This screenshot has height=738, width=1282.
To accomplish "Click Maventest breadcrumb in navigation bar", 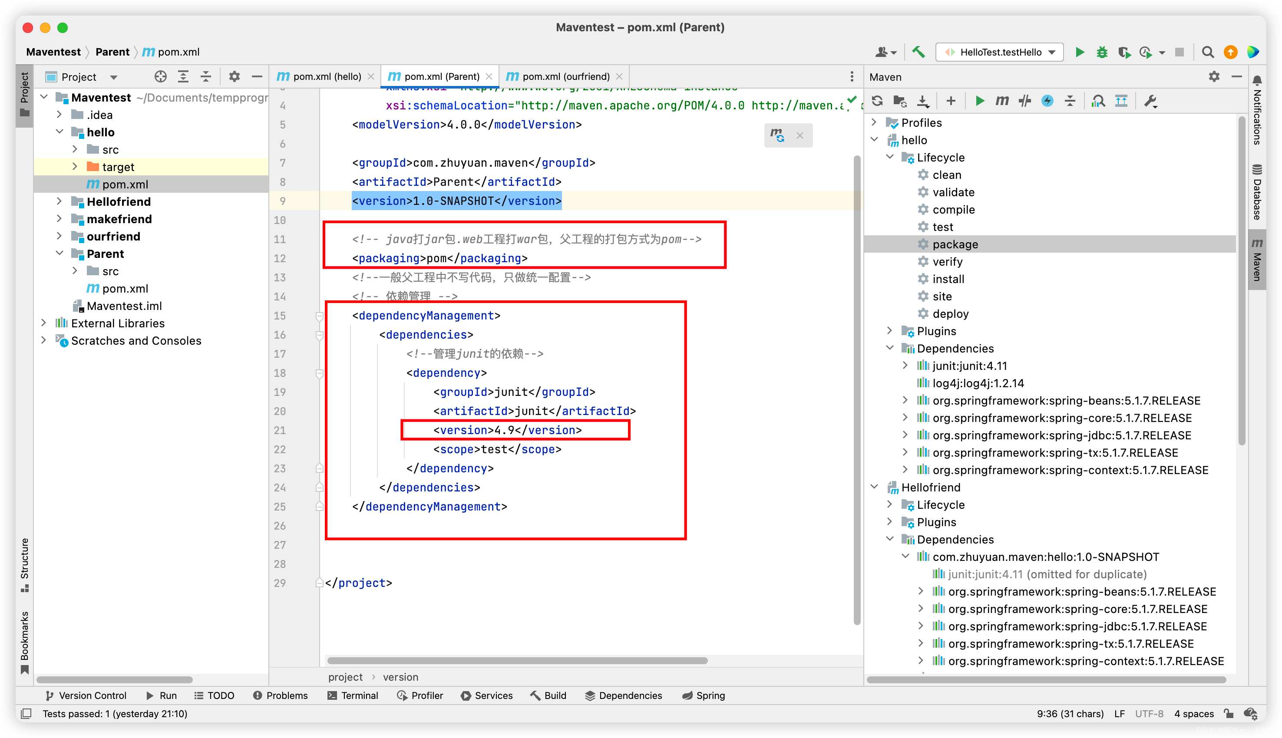I will point(53,52).
